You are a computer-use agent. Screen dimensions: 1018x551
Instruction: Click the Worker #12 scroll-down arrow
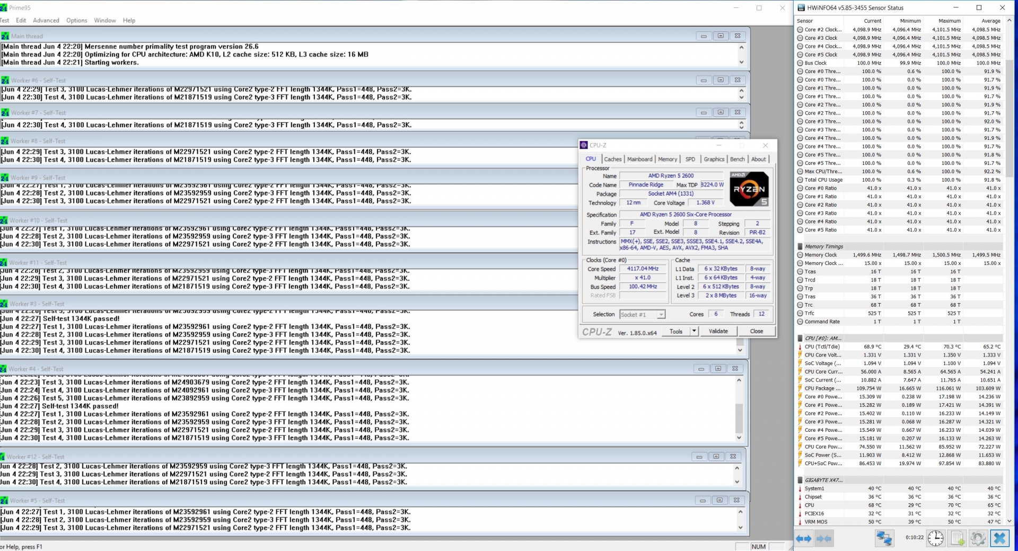pyautogui.click(x=737, y=482)
